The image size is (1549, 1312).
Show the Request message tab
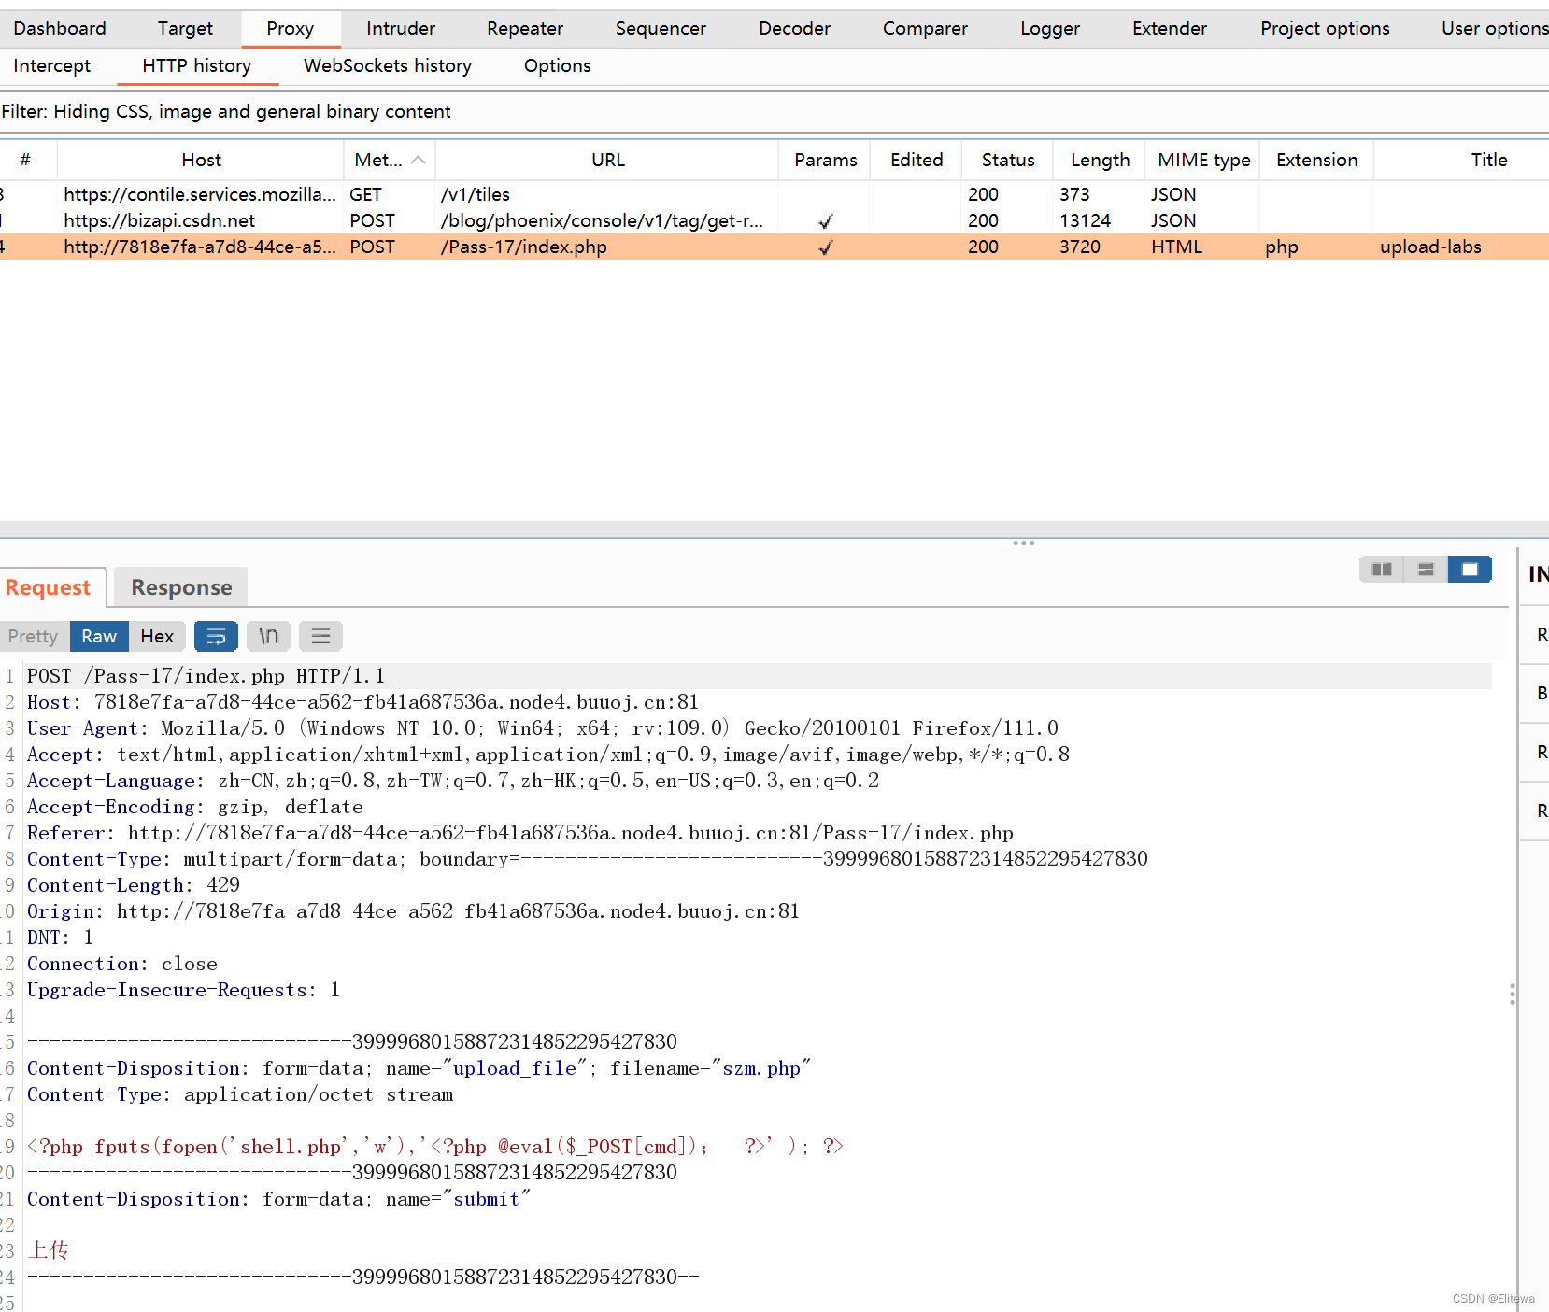49,587
